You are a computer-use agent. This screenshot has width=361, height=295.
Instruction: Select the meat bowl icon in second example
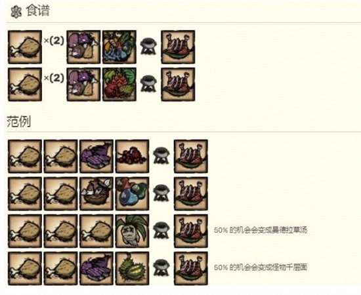(x=96, y=193)
